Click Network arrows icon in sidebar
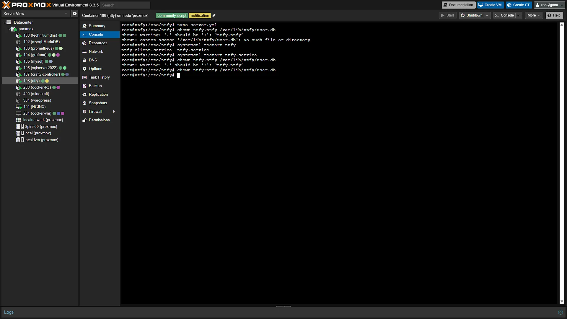567x319 pixels. click(x=84, y=52)
